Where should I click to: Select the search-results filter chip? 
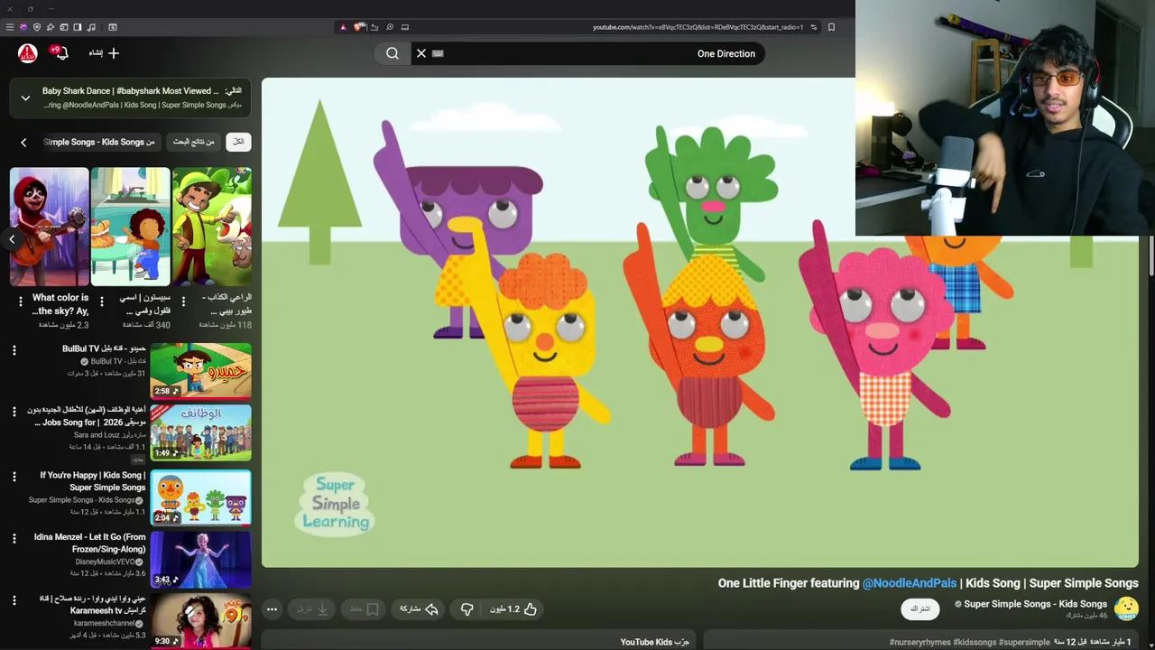(x=194, y=142)
